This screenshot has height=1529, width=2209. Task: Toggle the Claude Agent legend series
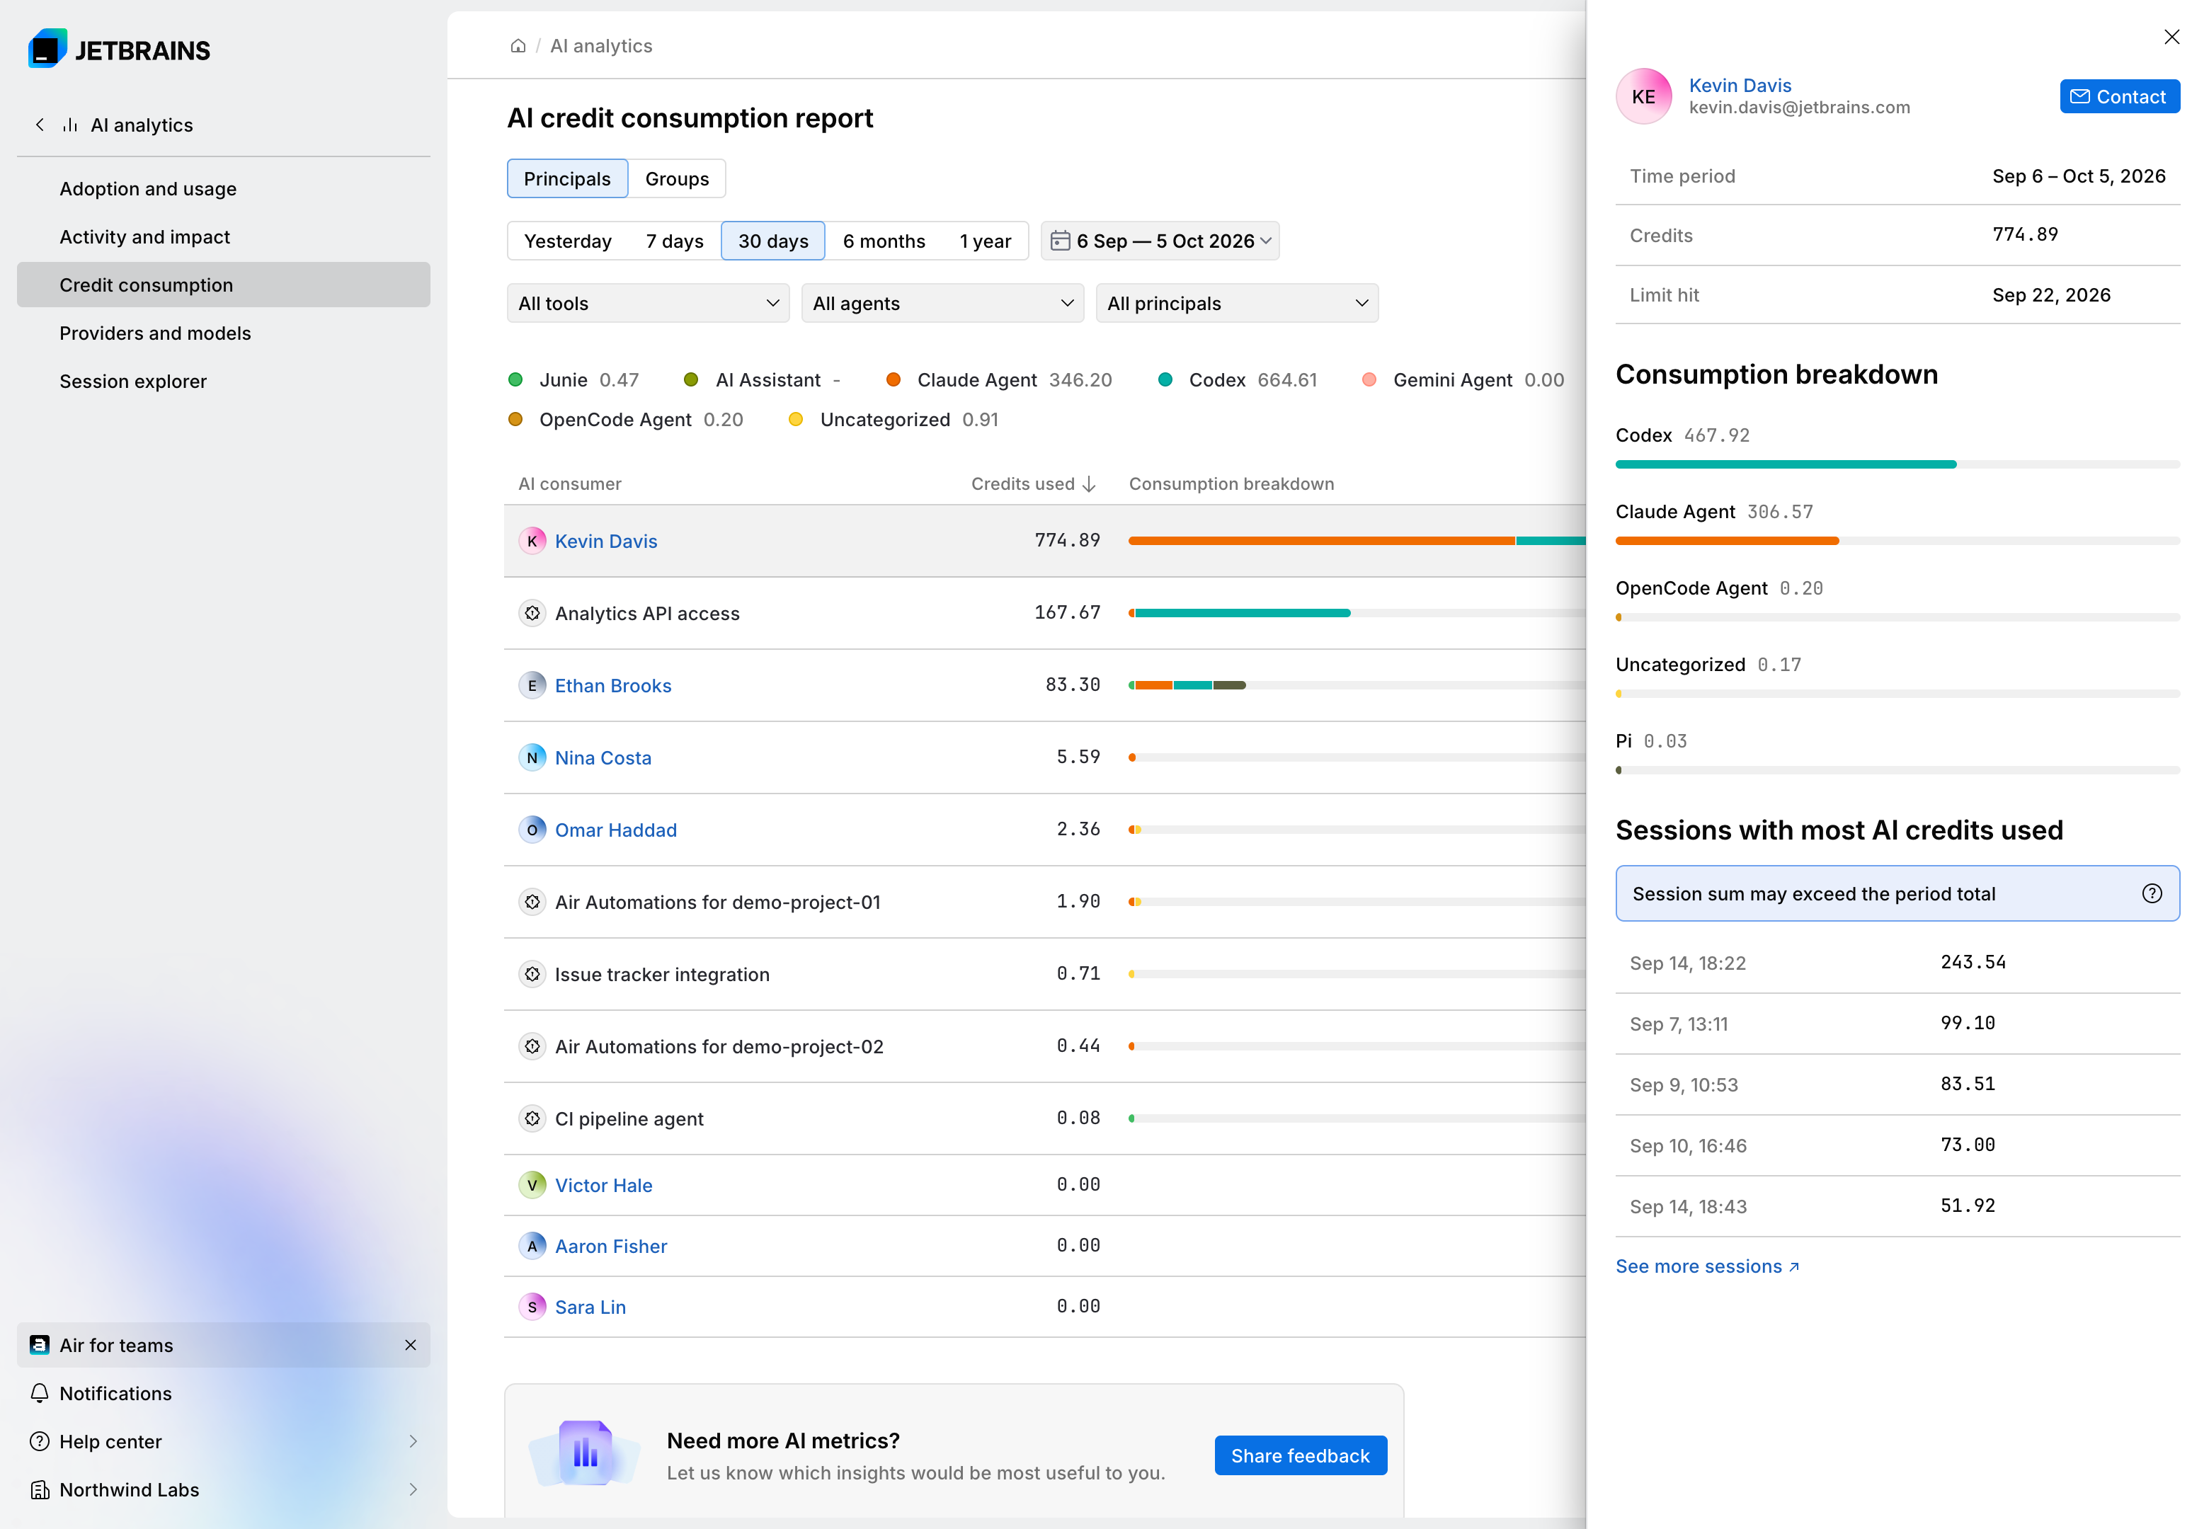point(998,380)
